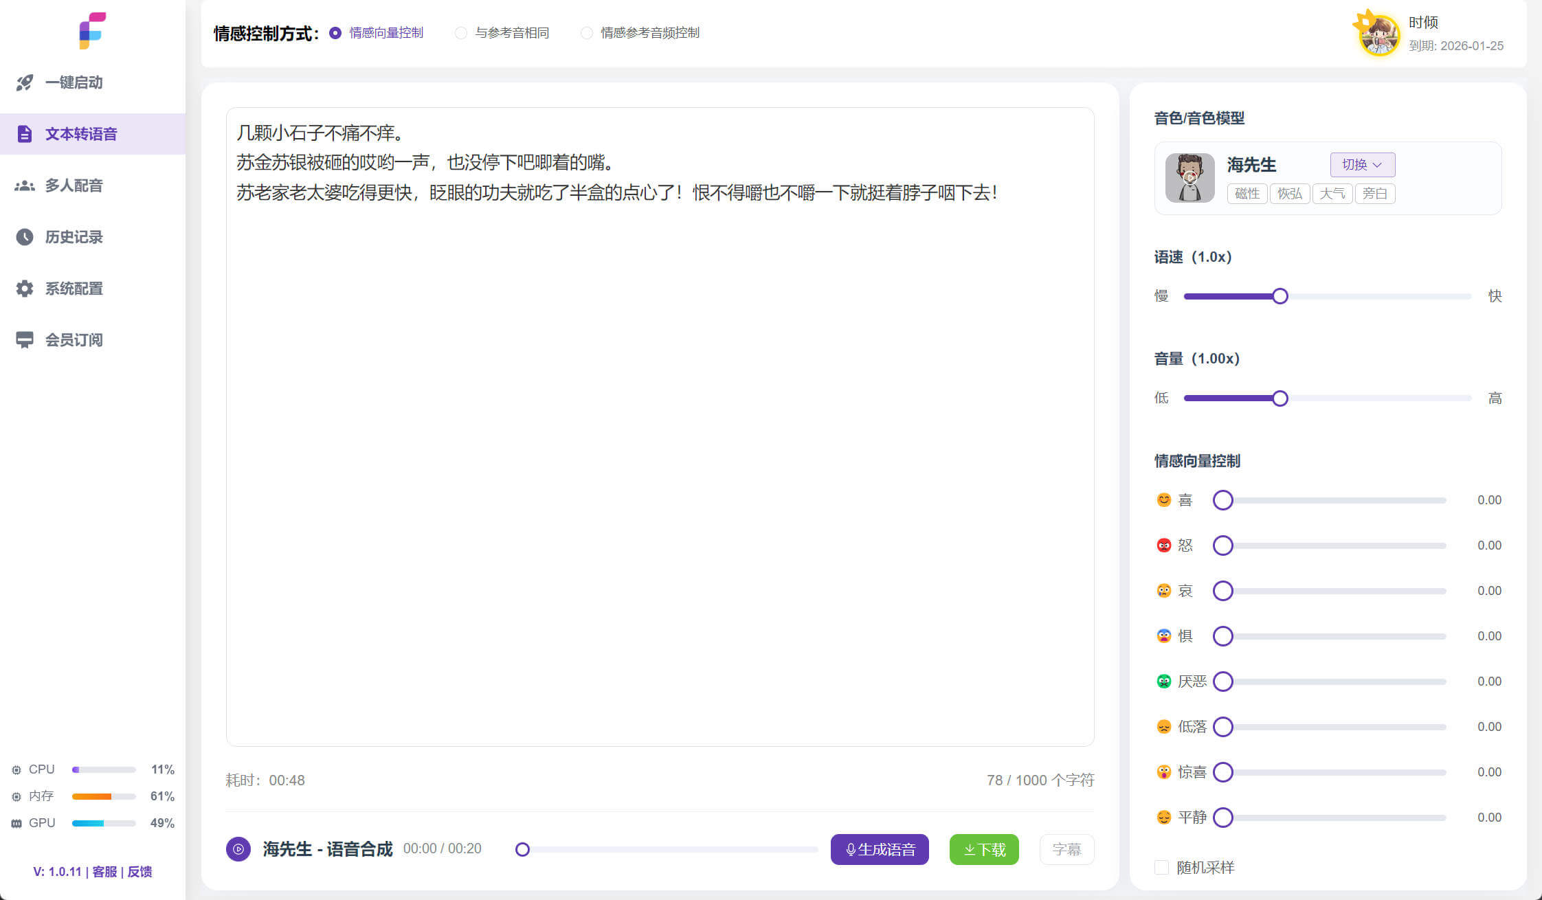The width and height of the screenshot is (1542, 900).
Task: Click the 旁白 voice tag
Action: [1375, 193]
